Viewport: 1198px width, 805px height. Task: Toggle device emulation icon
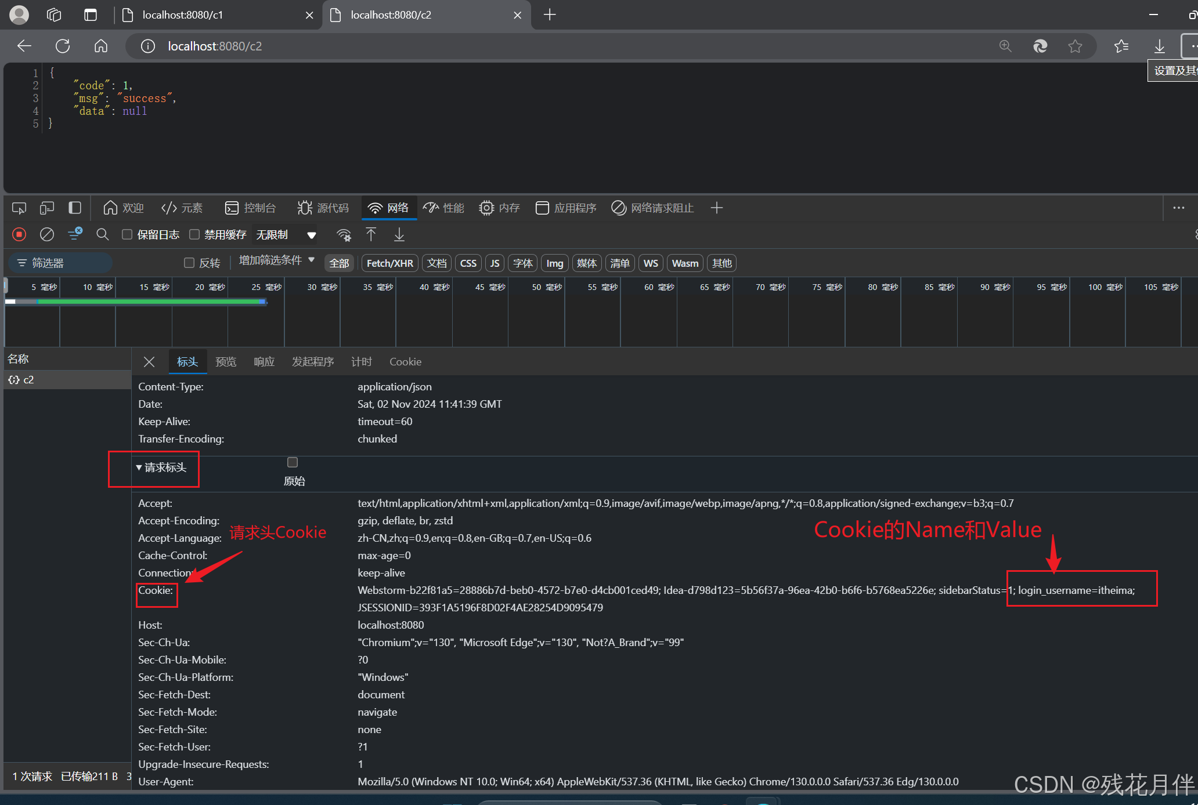(47, 208)
